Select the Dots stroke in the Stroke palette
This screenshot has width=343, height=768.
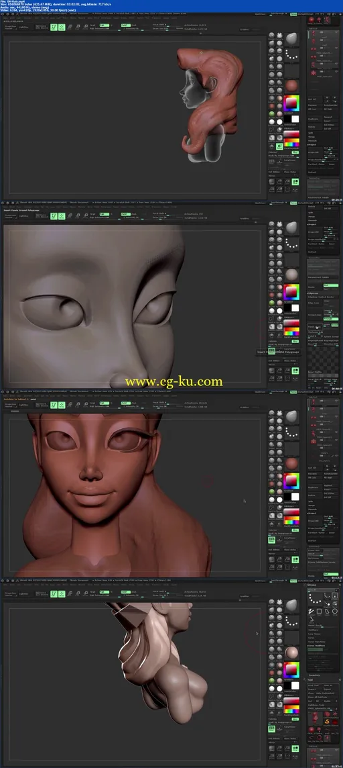click(x=327, y=596)
